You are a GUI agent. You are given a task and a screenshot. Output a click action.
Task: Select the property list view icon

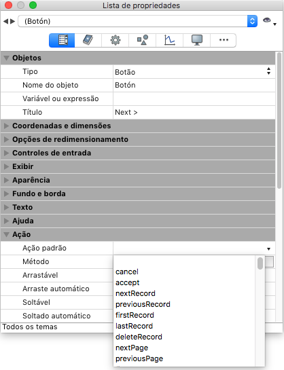62,40
